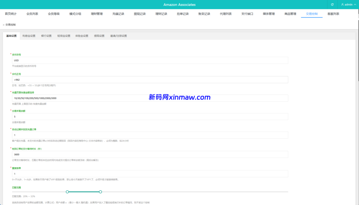Image resolution: width=359 pixels, height=205 pixels.
Task: Open the 充值记录 menu item
Action: [x=118, y=14]
